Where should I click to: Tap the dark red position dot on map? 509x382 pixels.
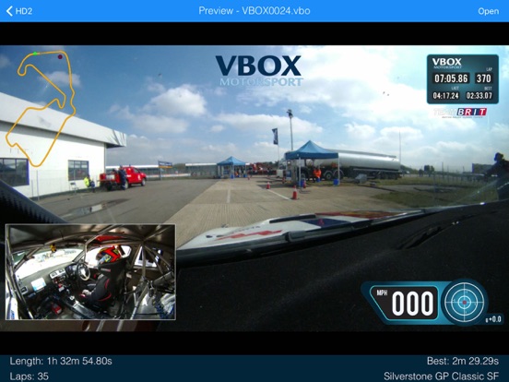pyautogui.click(x=60, y=57)
